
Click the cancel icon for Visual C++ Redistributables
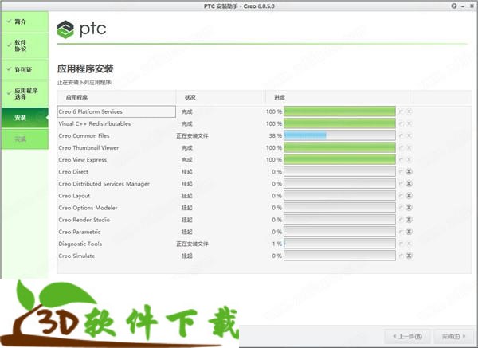pyautogui.click(x=409, y=123)
